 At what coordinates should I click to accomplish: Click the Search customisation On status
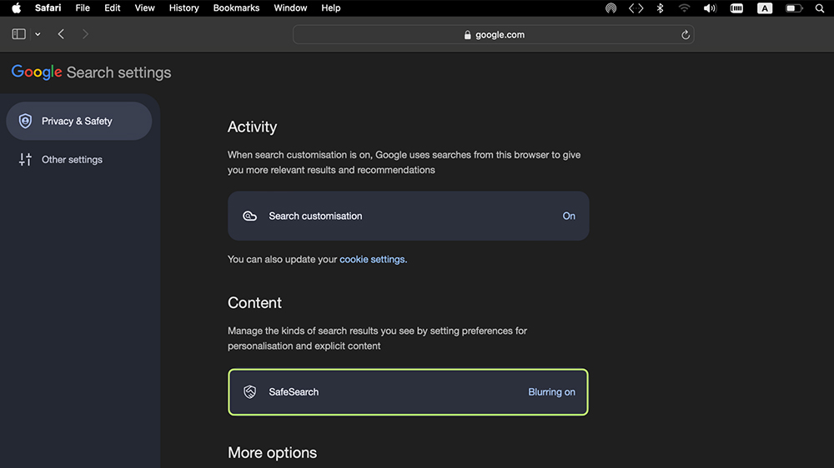pyautogui.click(x=569, y=216)
